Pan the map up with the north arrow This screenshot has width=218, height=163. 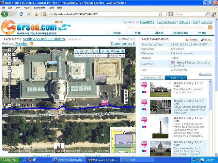point(10,50)
